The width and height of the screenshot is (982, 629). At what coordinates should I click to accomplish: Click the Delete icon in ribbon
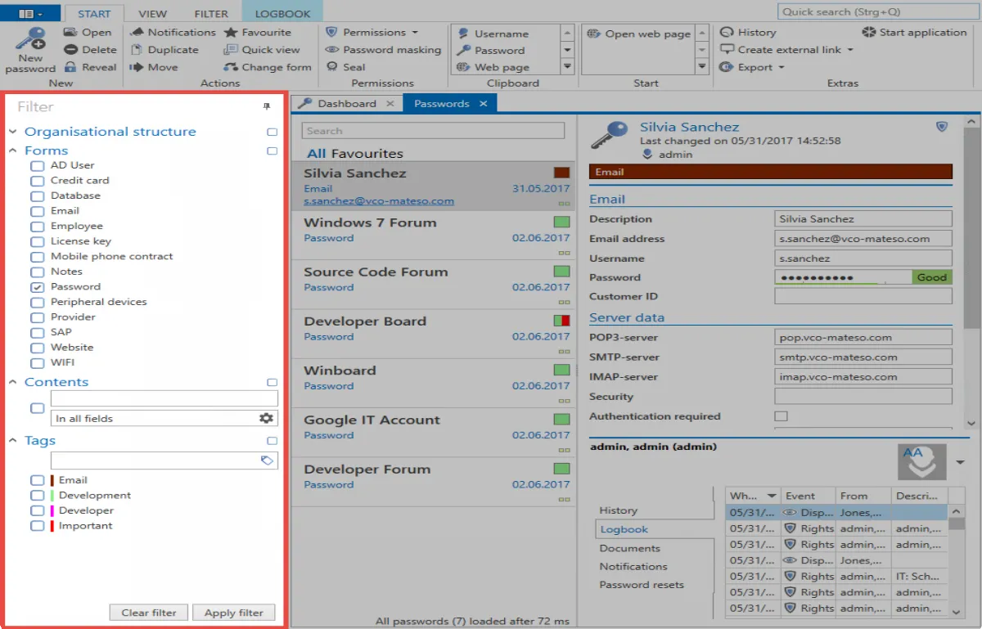pyautogui.click(x=70, y=50)
